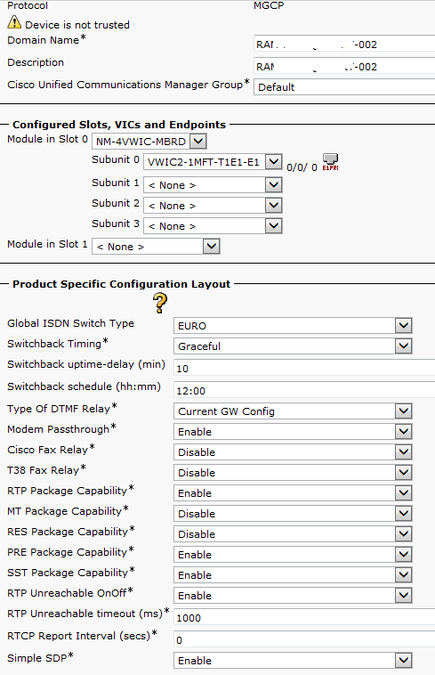Open the PRE Package Capability dropdown
Image resolution: width=435 pixels, height=675 pixels.
coord(293,555)
